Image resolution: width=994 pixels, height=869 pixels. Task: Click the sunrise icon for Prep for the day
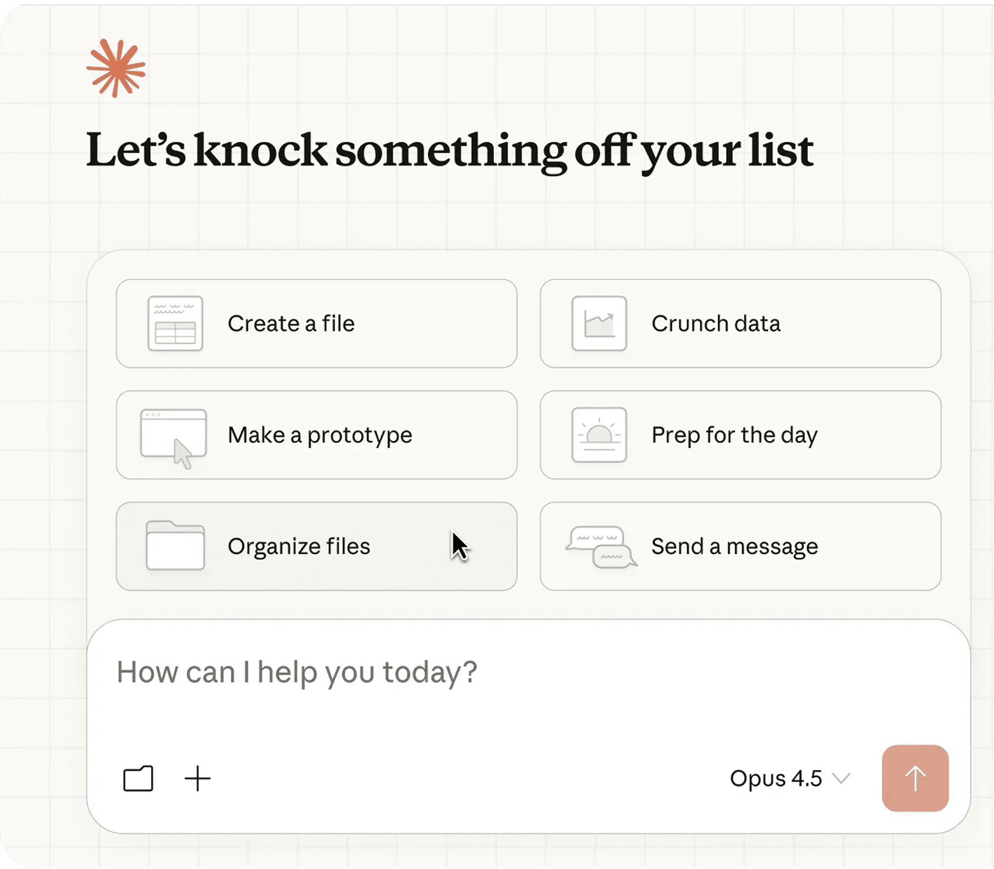[x=599, y=434]
